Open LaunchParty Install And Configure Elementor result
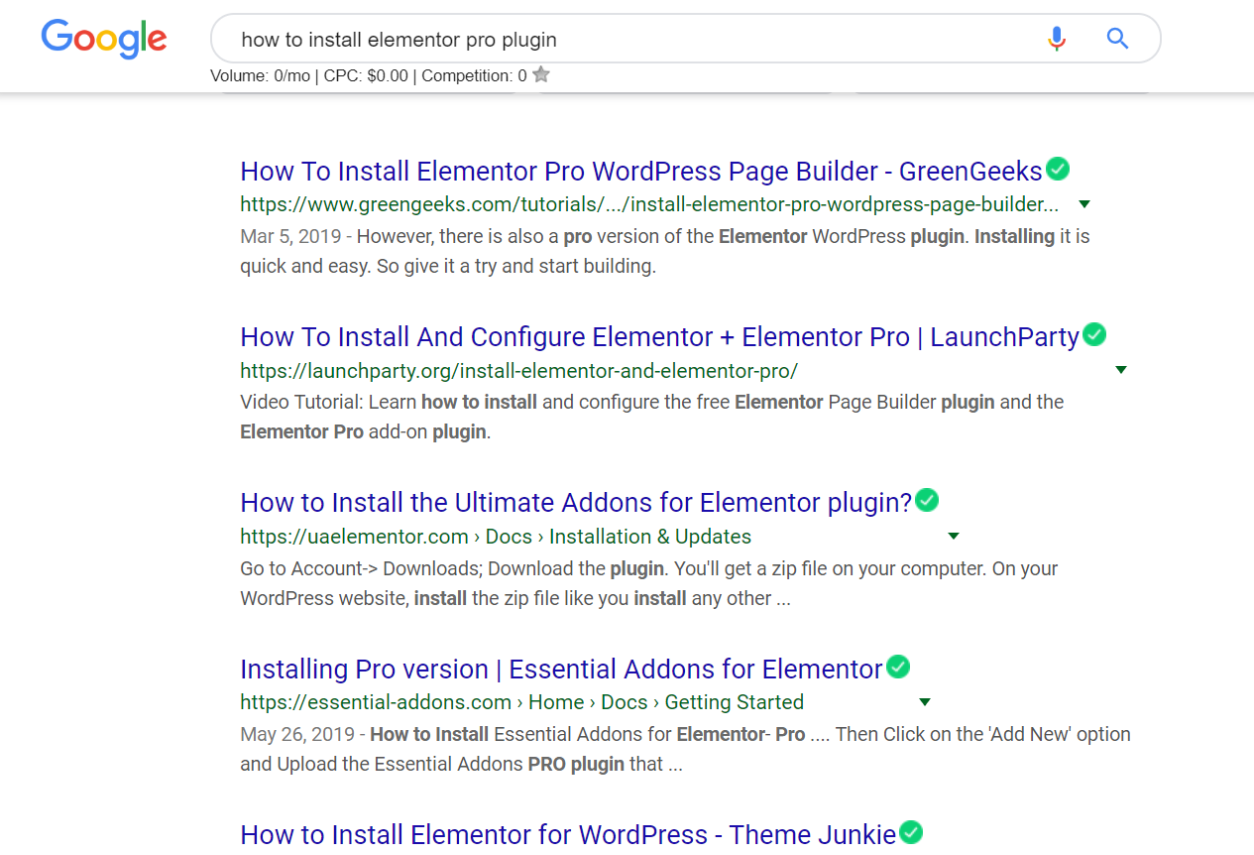 coord(659,336)
